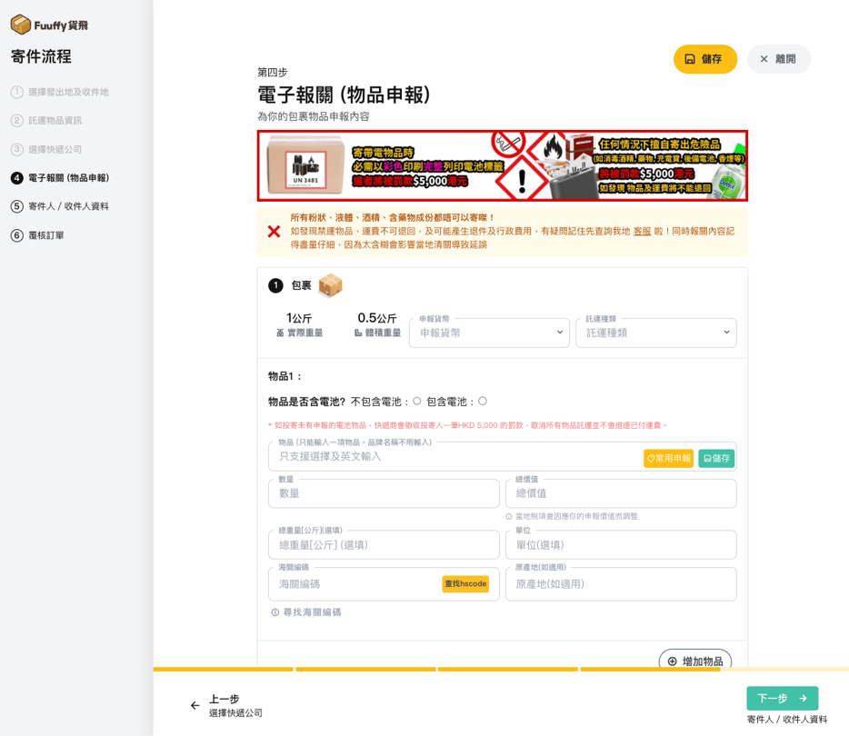Click the 數量 quantity input field
Image resolution: width=849 pixels, height=736 pixels.
(384, 493)
